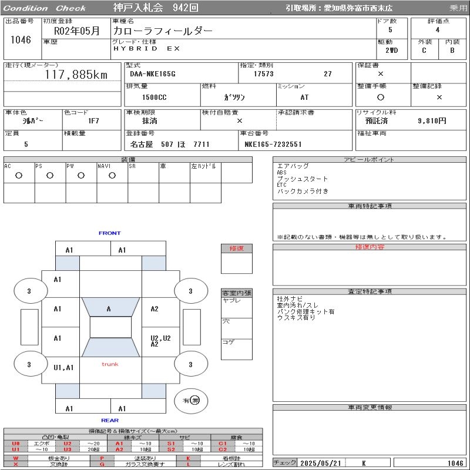The width and height of the screenshot is (470, 470).
Task: Click the REAR label on the car diagram
Action: point(110,421)
